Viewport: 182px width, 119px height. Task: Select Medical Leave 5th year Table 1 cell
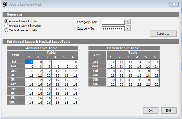click(111, 80)
